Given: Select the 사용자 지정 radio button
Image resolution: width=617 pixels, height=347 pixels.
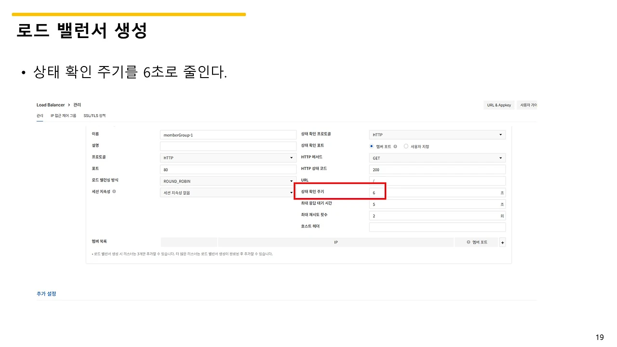Looking at the screenshot, I should click(x=406, y=146).
